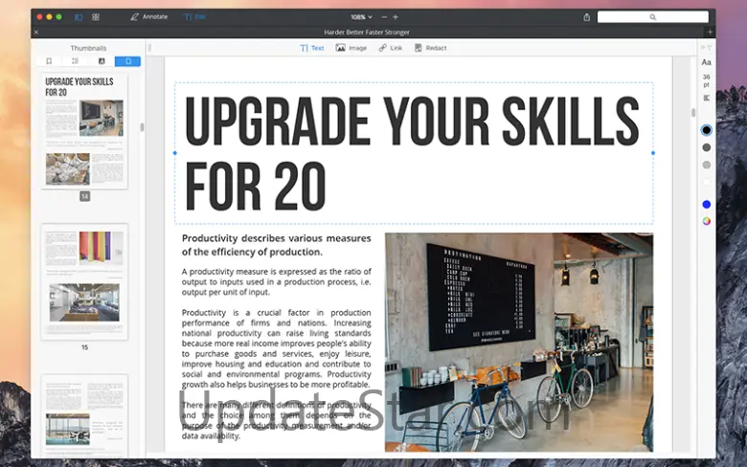
Task: Click the bold Productivity describes various measures subheading
Action: (x=277, y=245)
